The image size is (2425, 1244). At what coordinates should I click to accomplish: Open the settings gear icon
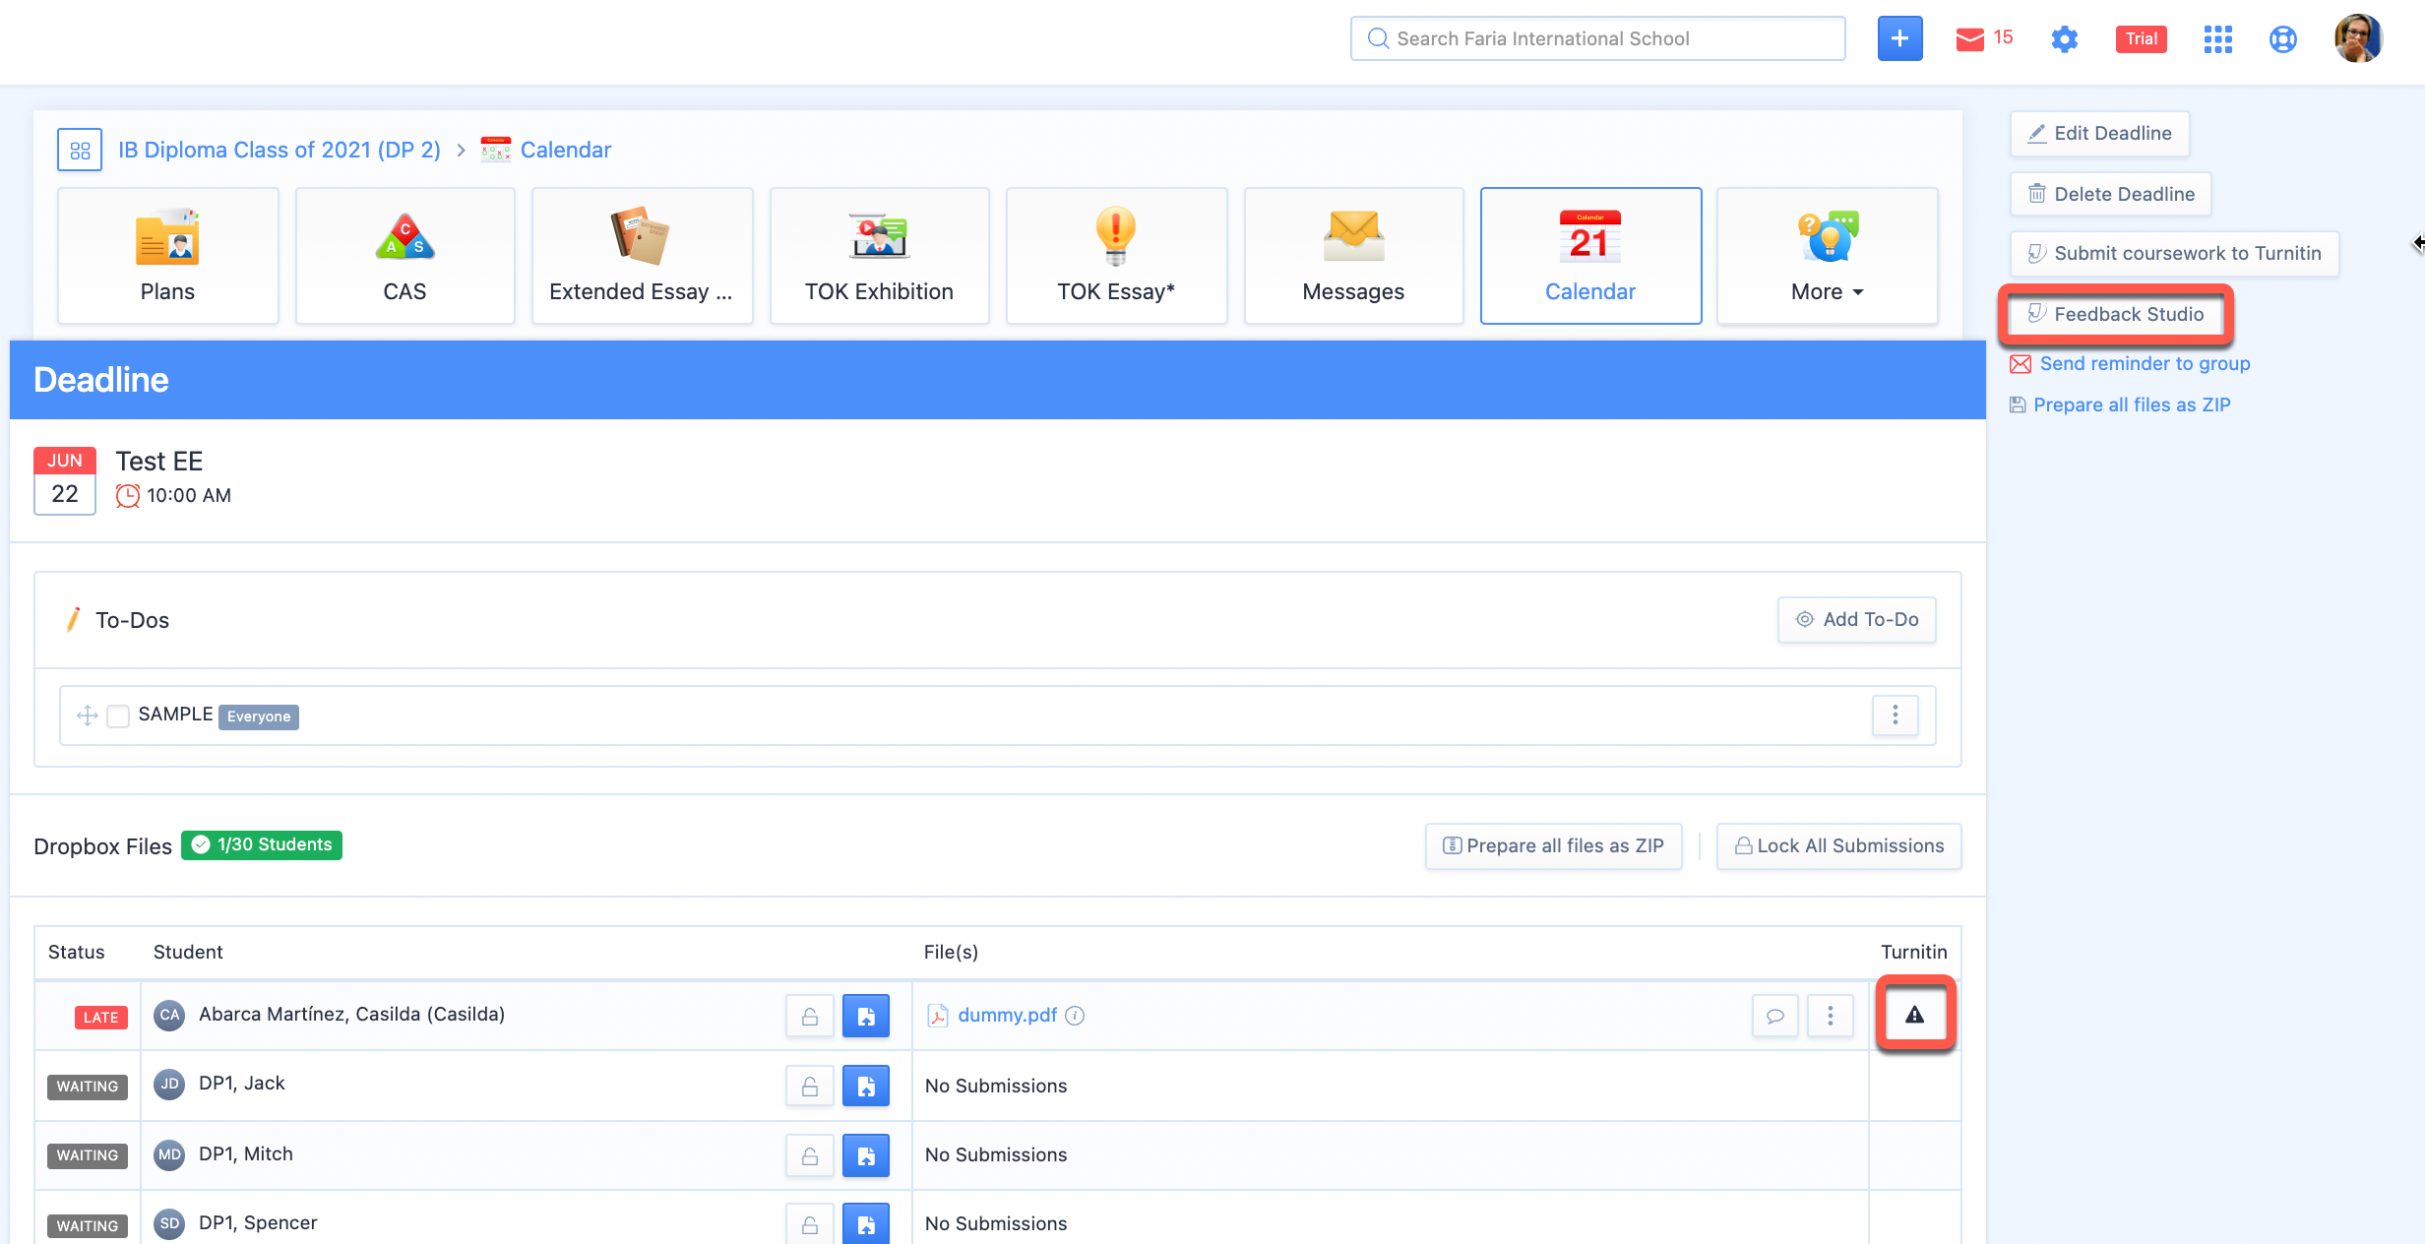[2064, 38]
